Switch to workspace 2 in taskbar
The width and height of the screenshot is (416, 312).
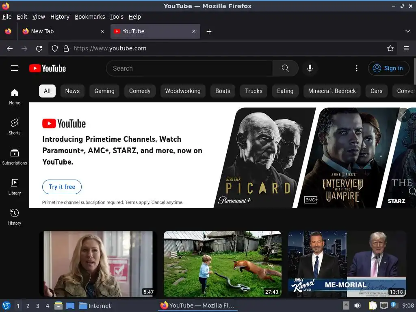[28, 306]
